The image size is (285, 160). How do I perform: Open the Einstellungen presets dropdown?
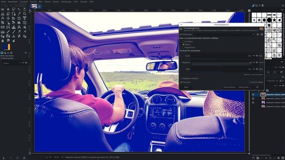(253, 34)
